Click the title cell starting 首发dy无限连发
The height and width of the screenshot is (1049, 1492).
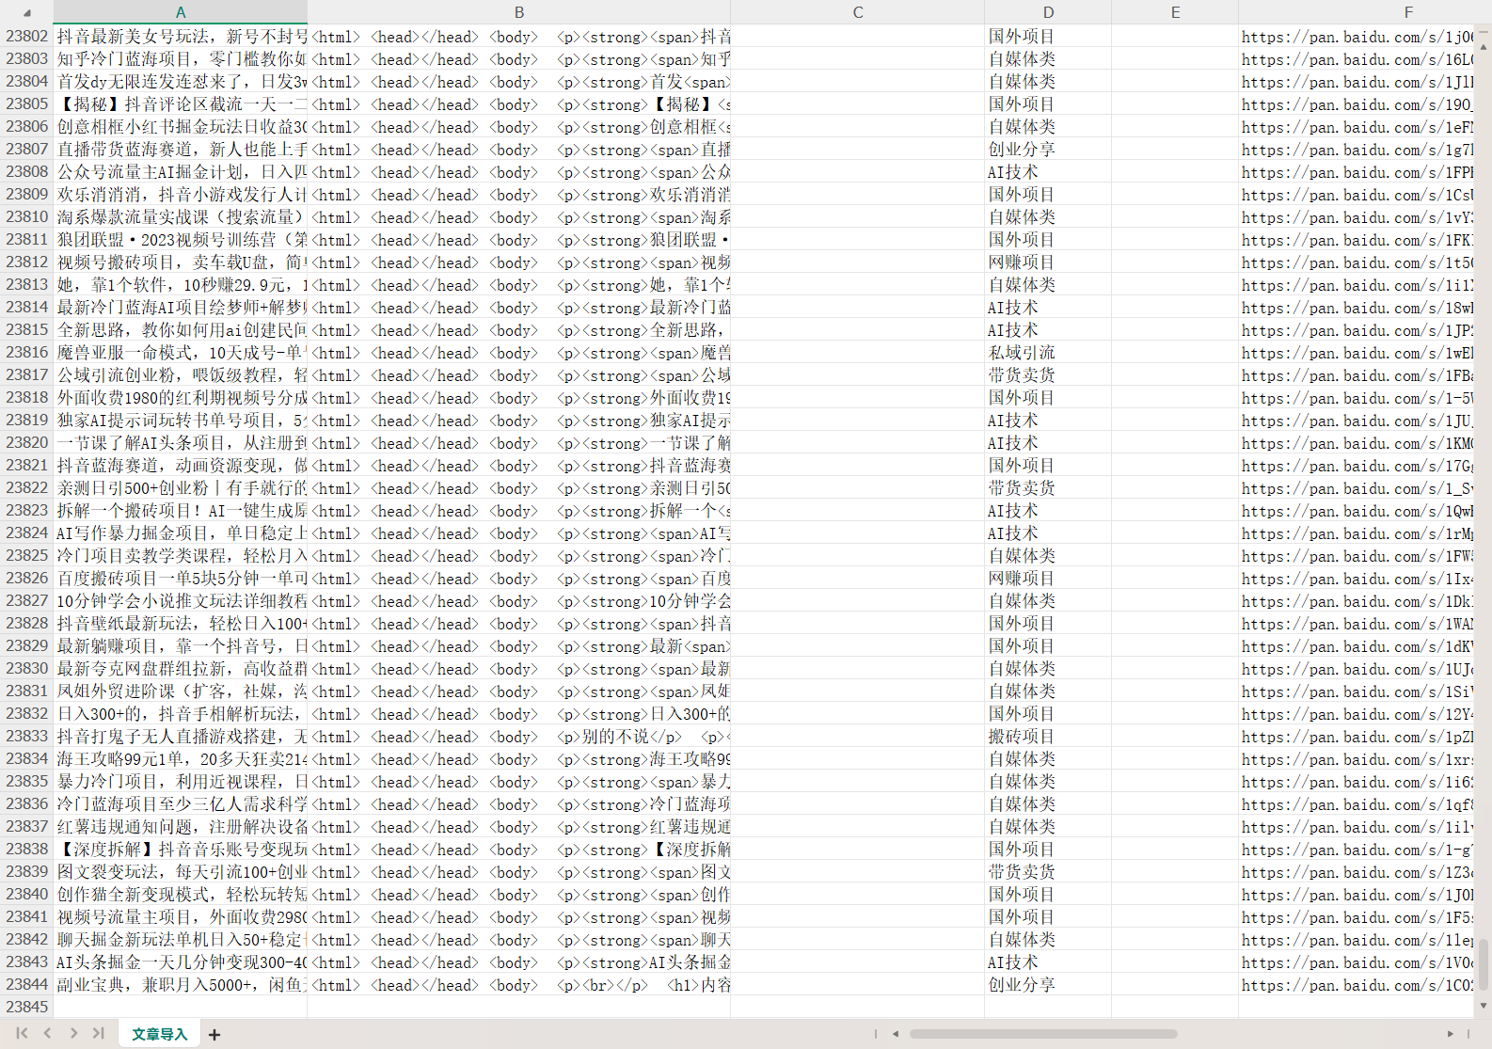coord(181,81)
